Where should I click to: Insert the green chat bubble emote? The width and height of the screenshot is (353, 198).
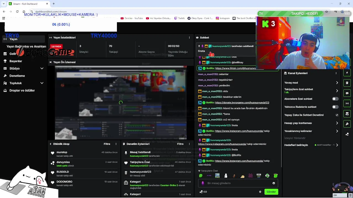pyautogui.click(x=200, y=176)
